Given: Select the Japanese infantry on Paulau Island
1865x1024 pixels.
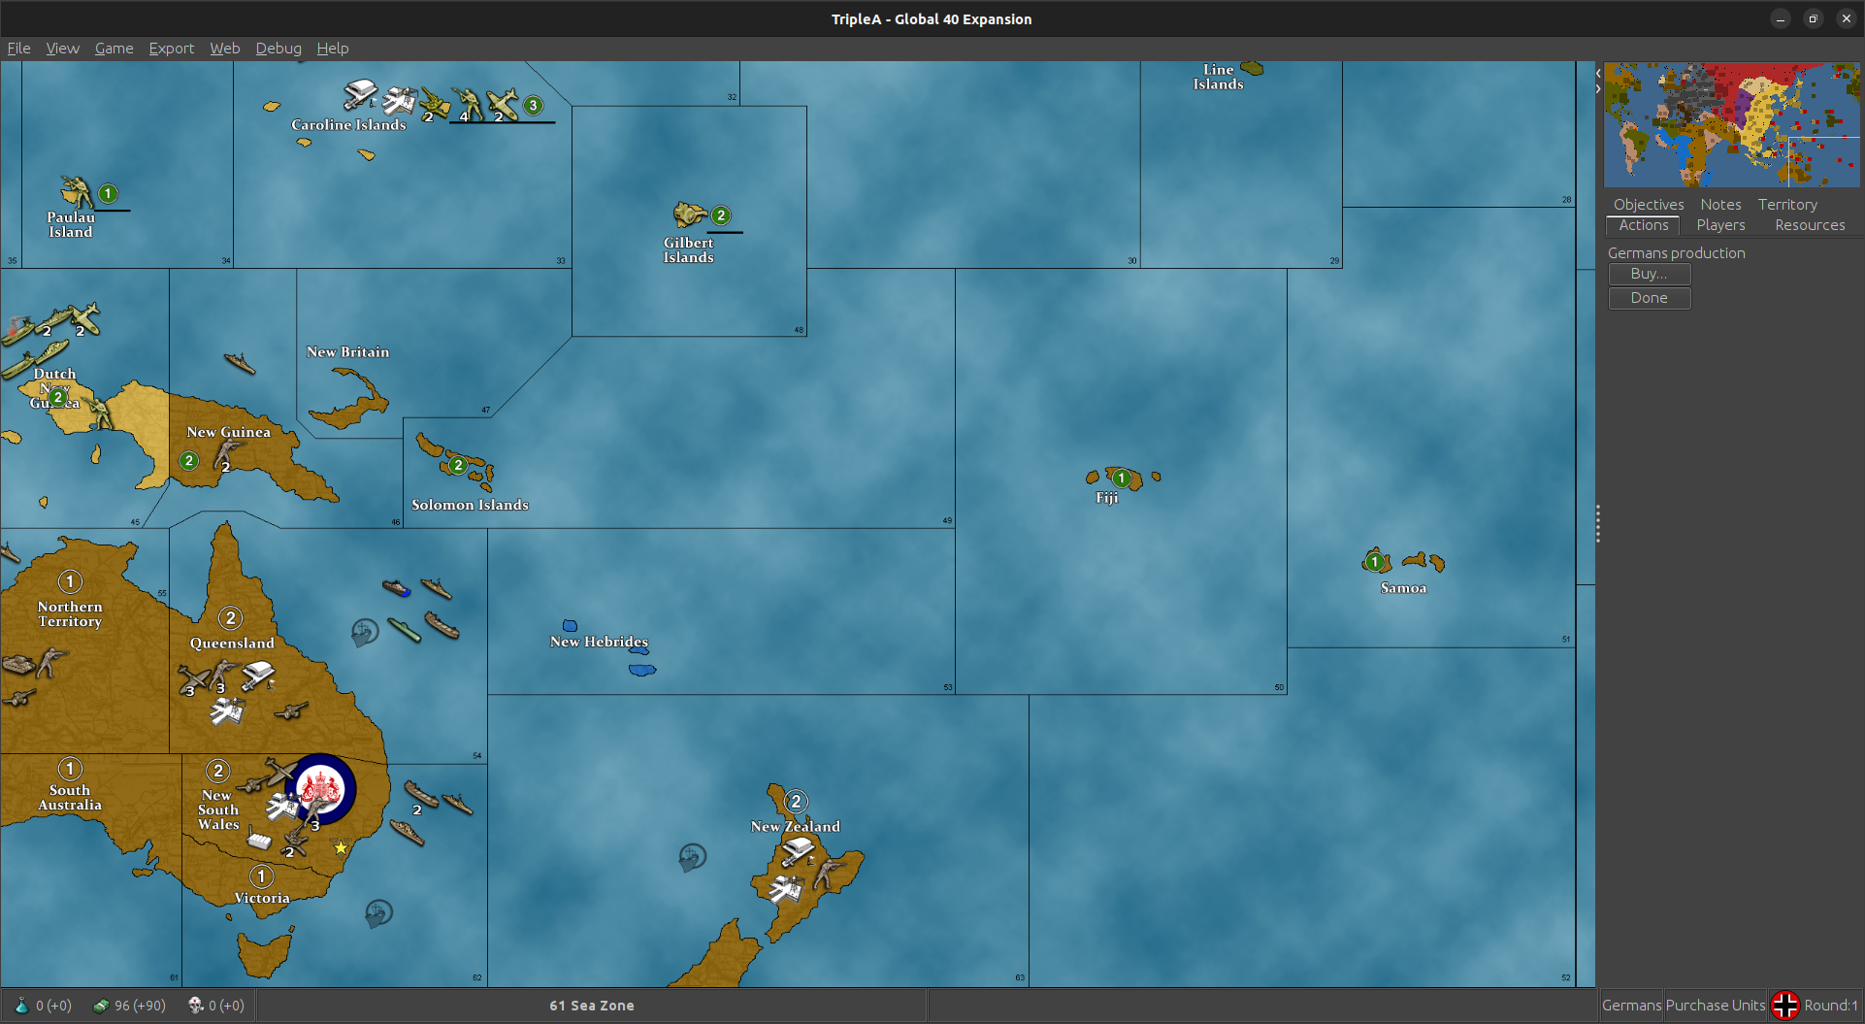Looking at the screenshot, I should [76, 193].
